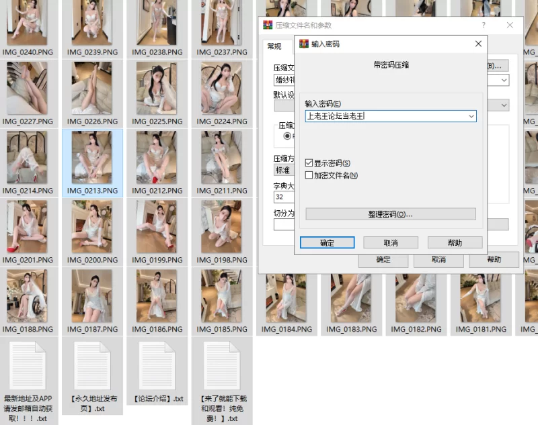Click 确定 in the 压缩文件名和参数 dialog
The image size is (538, 425).
[x=383, y=260]
